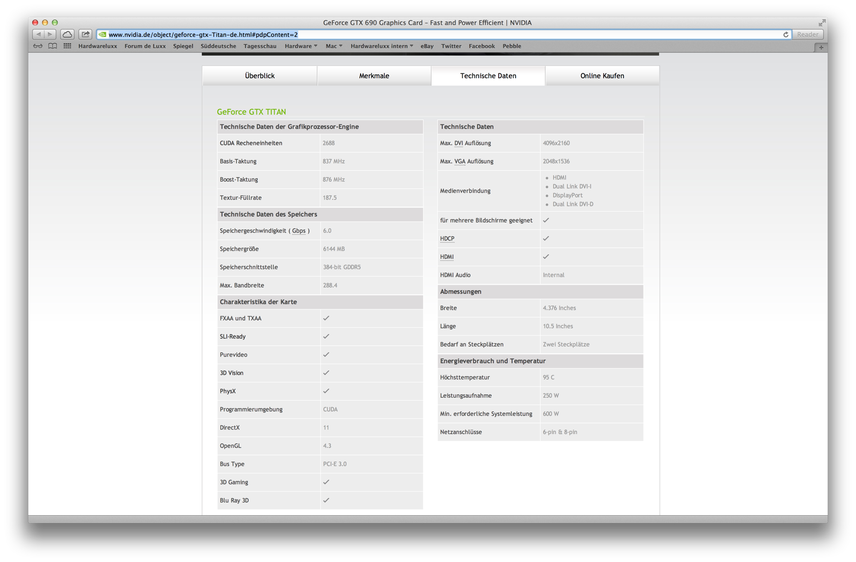
Task: Open Top Sites grid icon
Action: [x=67, y=46]
